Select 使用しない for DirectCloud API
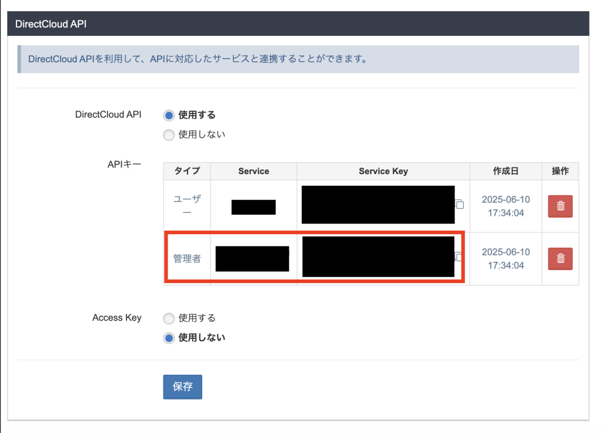This screenshot has height=433, width=602. 169,135
